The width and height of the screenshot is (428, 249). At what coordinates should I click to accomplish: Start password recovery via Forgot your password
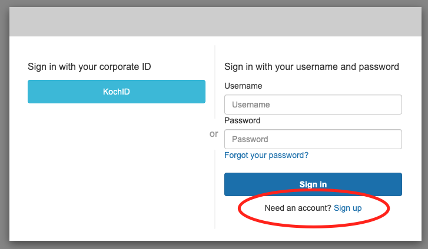(x=266, y=156)
